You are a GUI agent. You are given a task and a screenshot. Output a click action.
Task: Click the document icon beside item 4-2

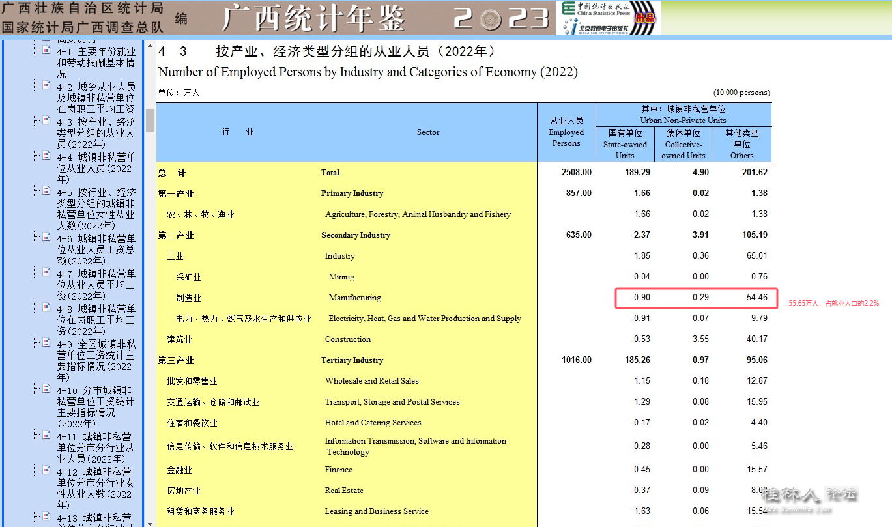click(x=46, y=85)
